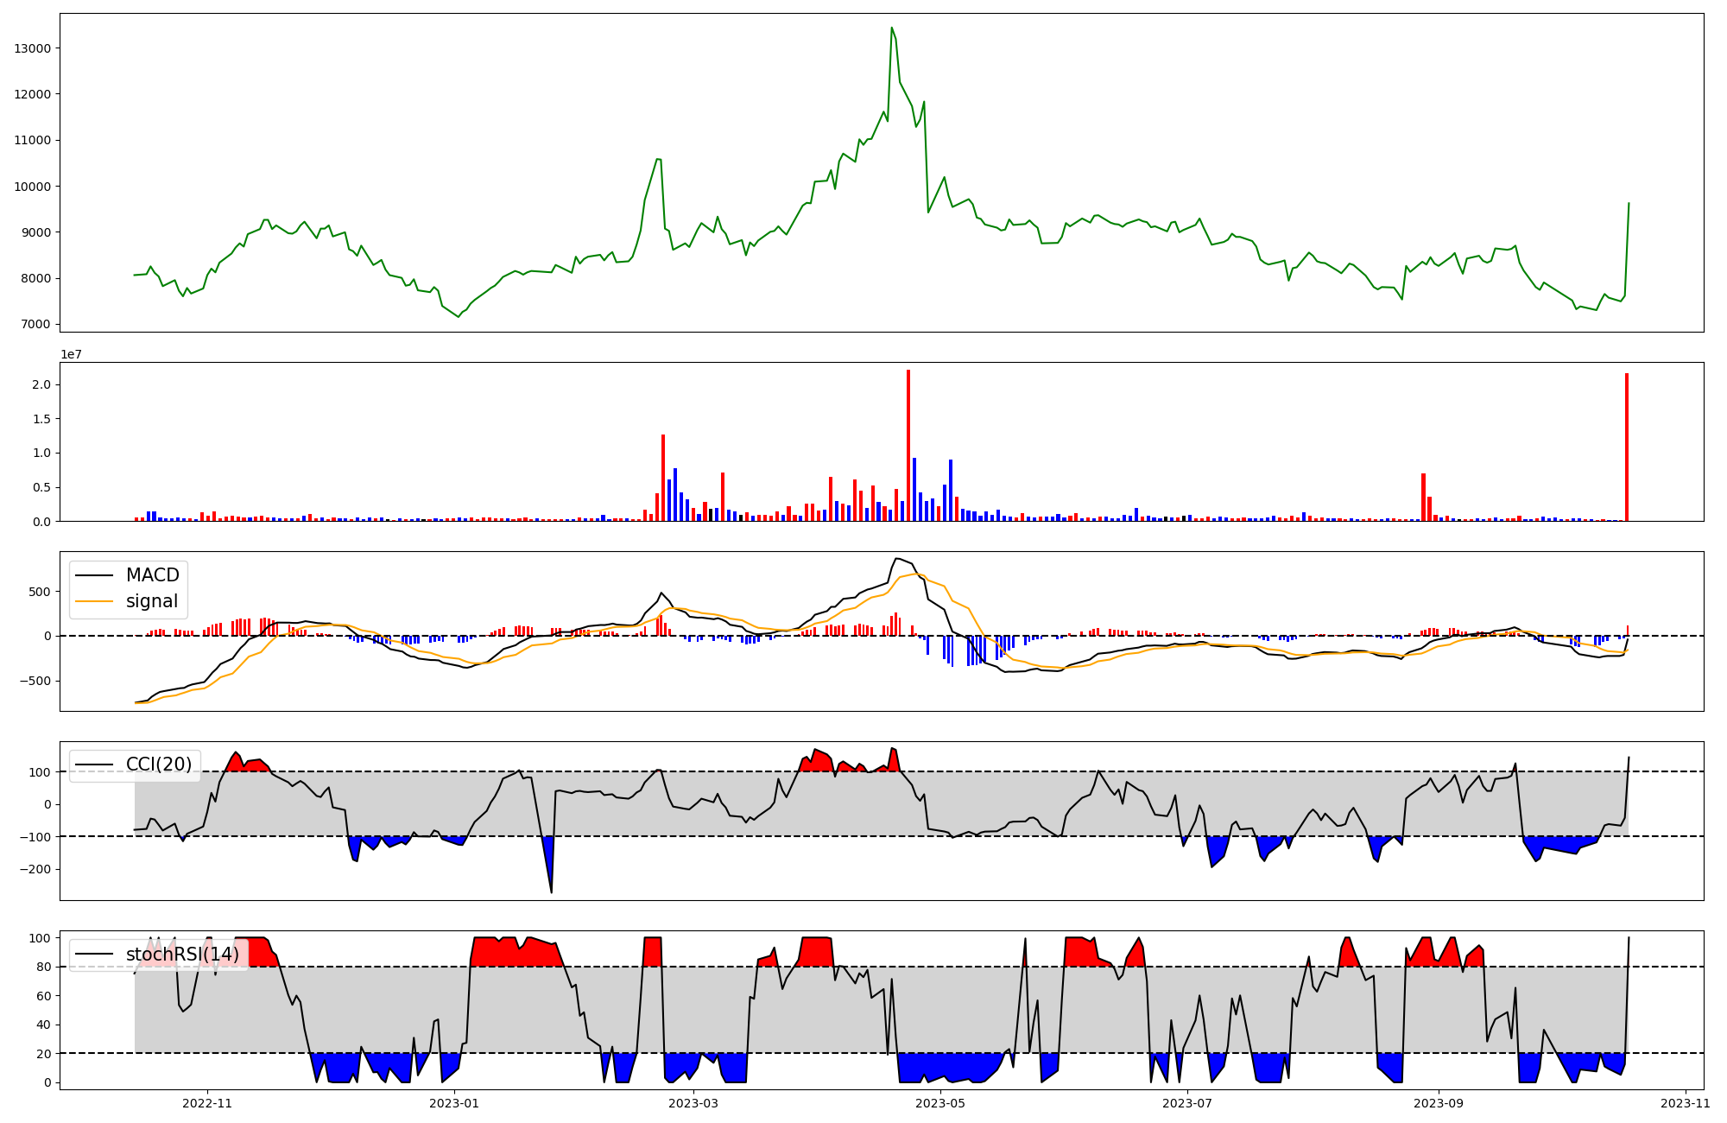Click the 13000 price axis label
Viewport: 1727px width, 1123px height.
pos(33,48)
